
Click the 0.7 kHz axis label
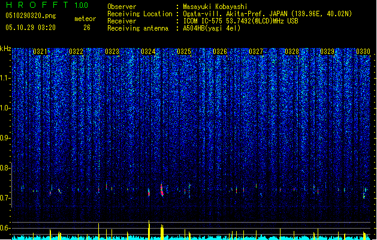(x=5, y=198)
